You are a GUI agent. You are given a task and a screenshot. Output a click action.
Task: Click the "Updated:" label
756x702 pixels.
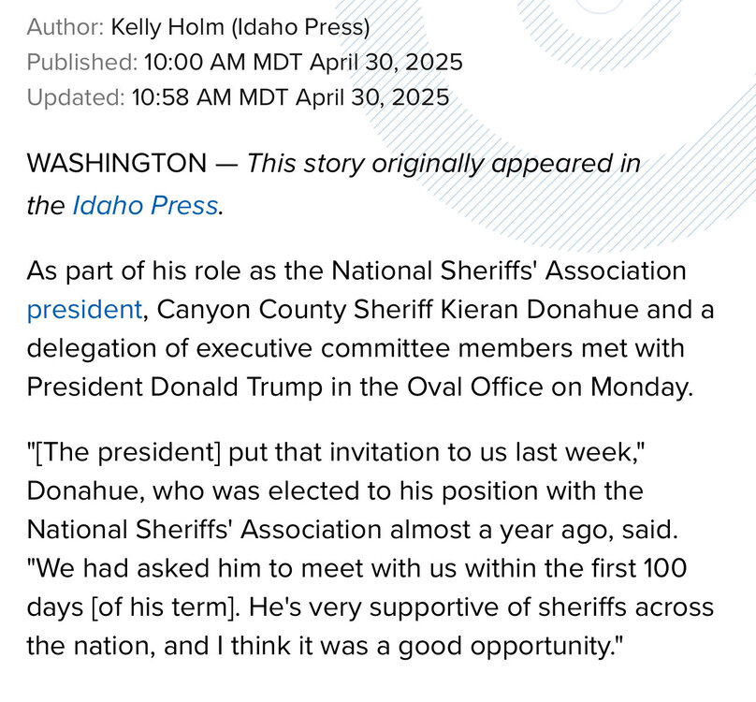point(75,96)
